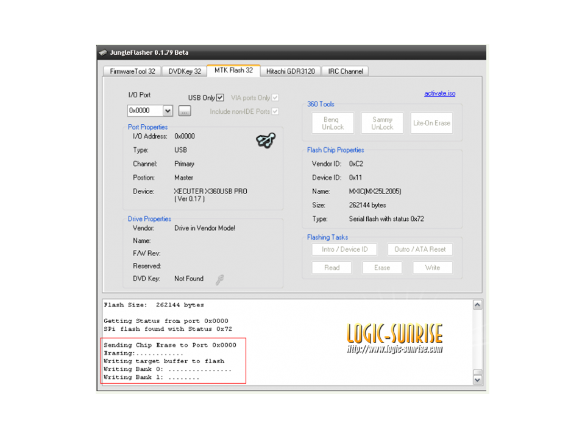Click the USB plug icon in Port Properties
The height and width of the screenshot is (438, 585).
(266, 140)
